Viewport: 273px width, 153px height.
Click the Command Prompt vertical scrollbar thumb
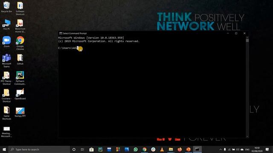(x=247, y=40)
